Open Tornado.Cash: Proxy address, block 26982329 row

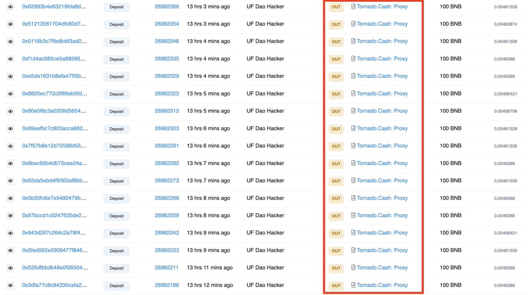(382, 76)
